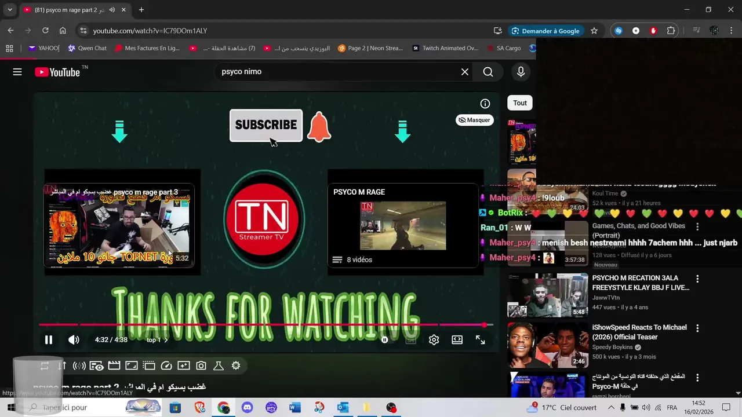Switch to theater mode in the player
Screen dimensions: 742x417
click(x=457, y=340)
